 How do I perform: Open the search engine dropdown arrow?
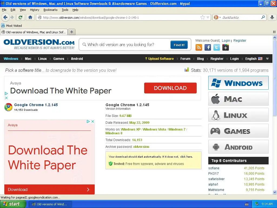click(x=220, y=17)
